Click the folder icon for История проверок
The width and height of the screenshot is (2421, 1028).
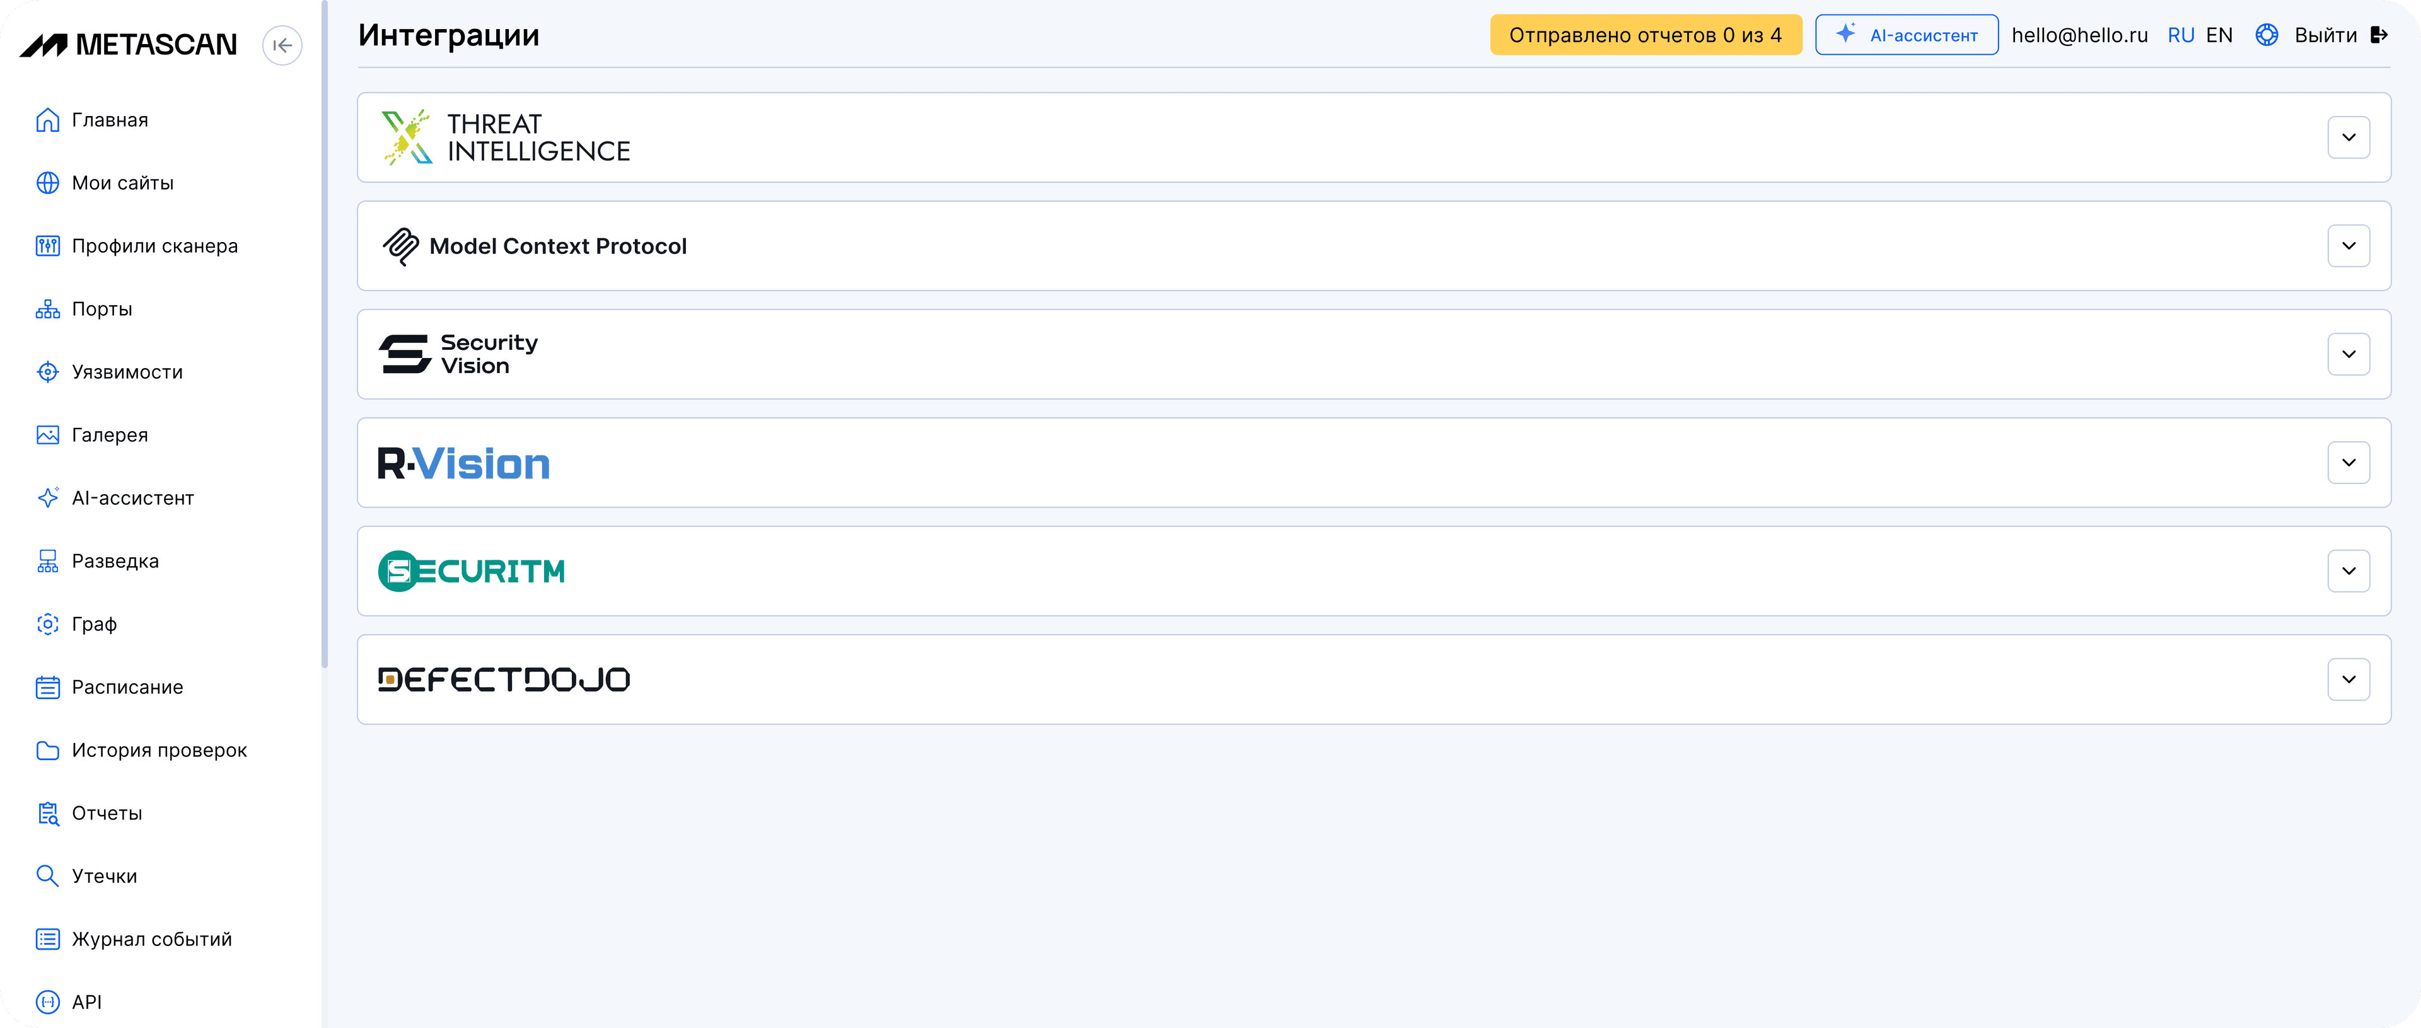pos(48,750)
